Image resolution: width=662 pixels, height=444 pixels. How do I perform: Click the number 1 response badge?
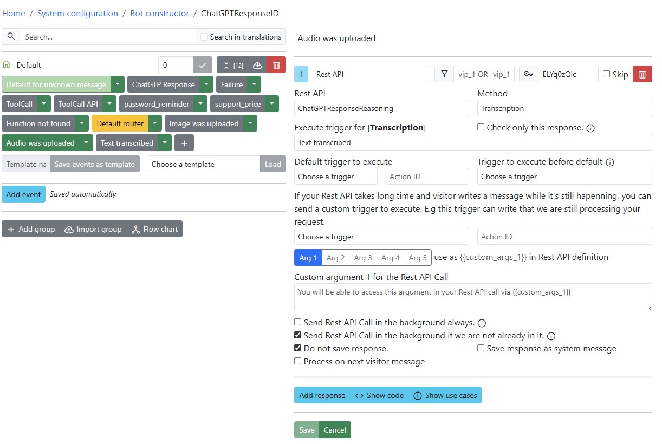click(x=301, y=74)
